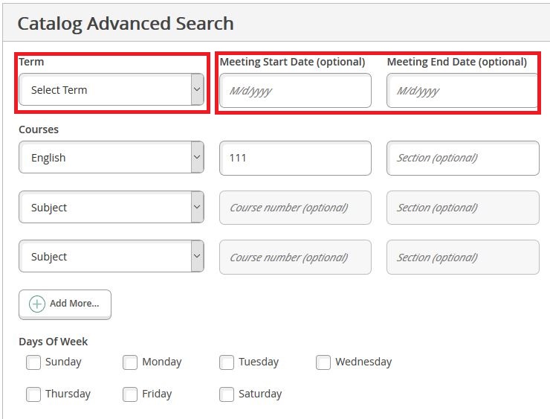Check the Saturday checkbox
Viewport: 550px width, 419px height.
(x=227, y=394)
